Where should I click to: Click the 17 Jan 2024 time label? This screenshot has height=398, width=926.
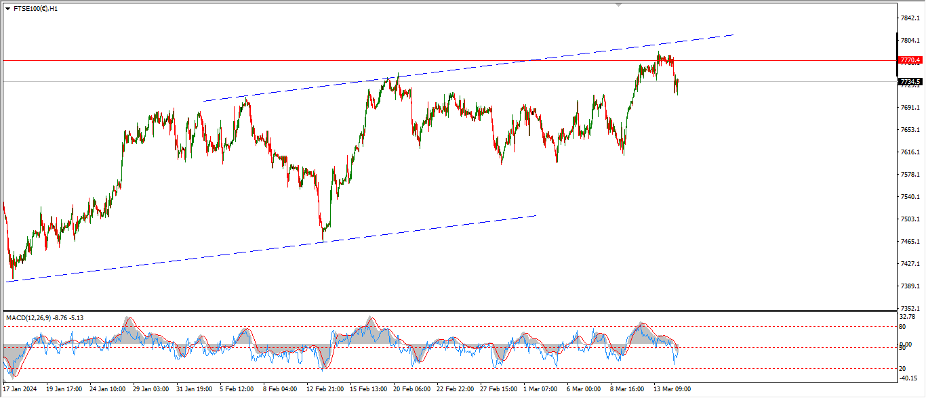[x=20, y=389]
